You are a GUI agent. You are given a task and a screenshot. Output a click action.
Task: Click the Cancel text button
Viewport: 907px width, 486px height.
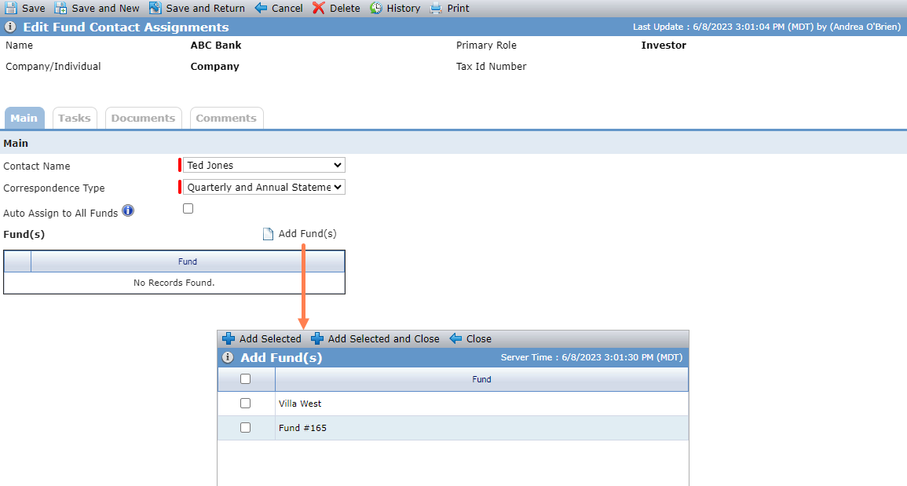(x=287, y=8)
